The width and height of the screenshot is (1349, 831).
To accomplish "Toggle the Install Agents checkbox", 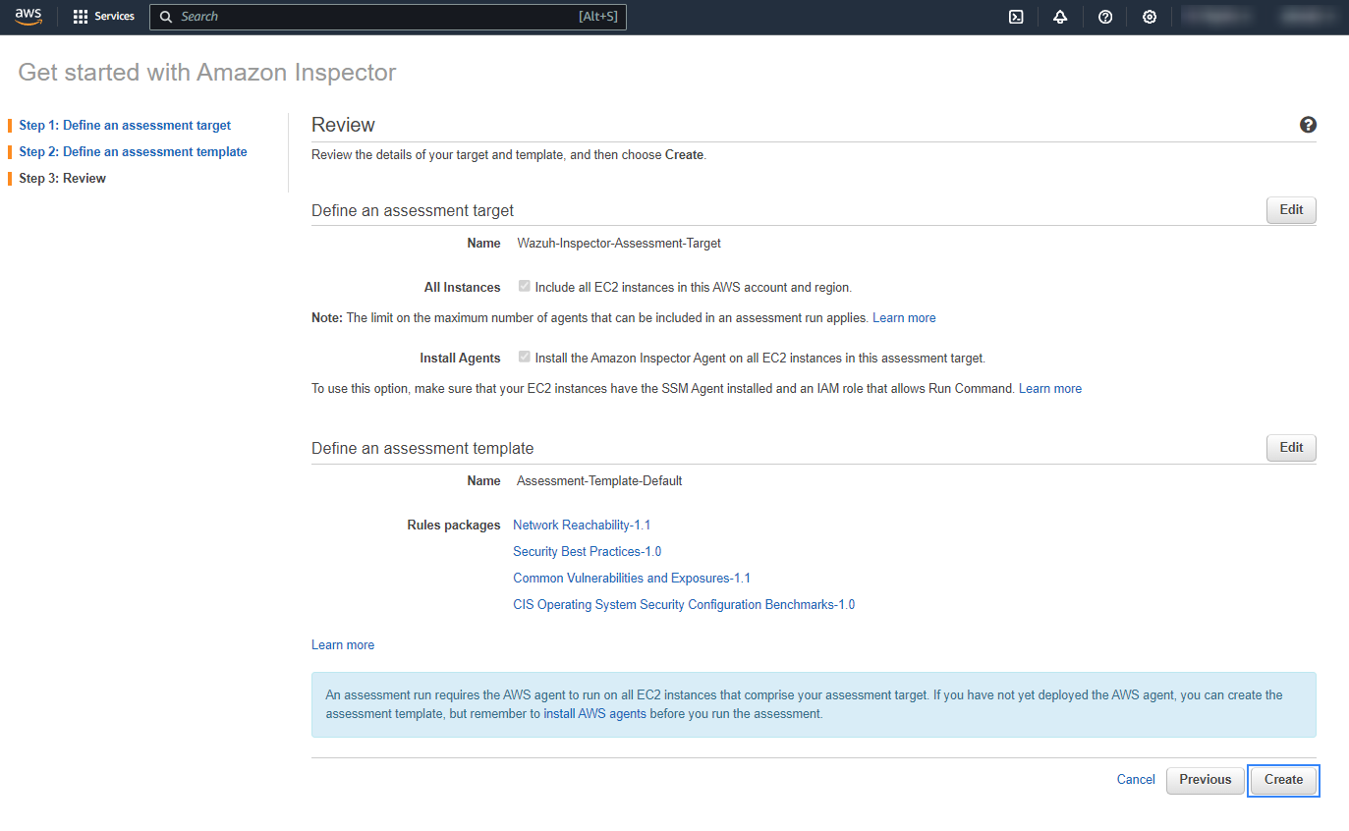I will point(525,358).
